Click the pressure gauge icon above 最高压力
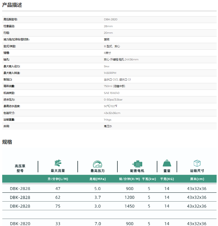This screenshot has height=226, width=218. pyautogui.click(x=98, y=164)
